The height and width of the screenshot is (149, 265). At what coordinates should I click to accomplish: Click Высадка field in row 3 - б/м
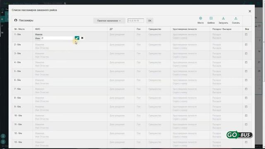click(217, 57)
